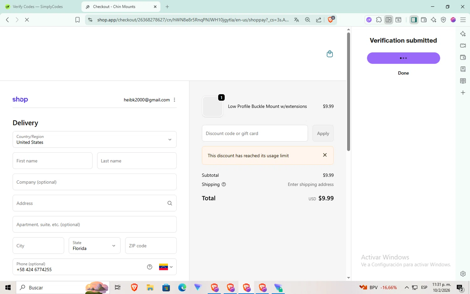Open Brave Shields lion icon
470x294 pixels.
click(x=331, y=20)
